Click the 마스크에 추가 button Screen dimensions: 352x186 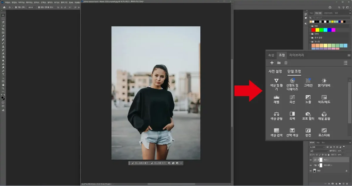[x=159, y=163]
